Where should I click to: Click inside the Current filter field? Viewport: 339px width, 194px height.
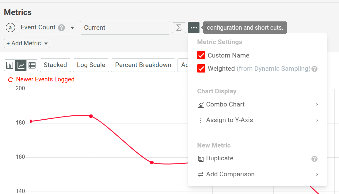tap(125, 28)
